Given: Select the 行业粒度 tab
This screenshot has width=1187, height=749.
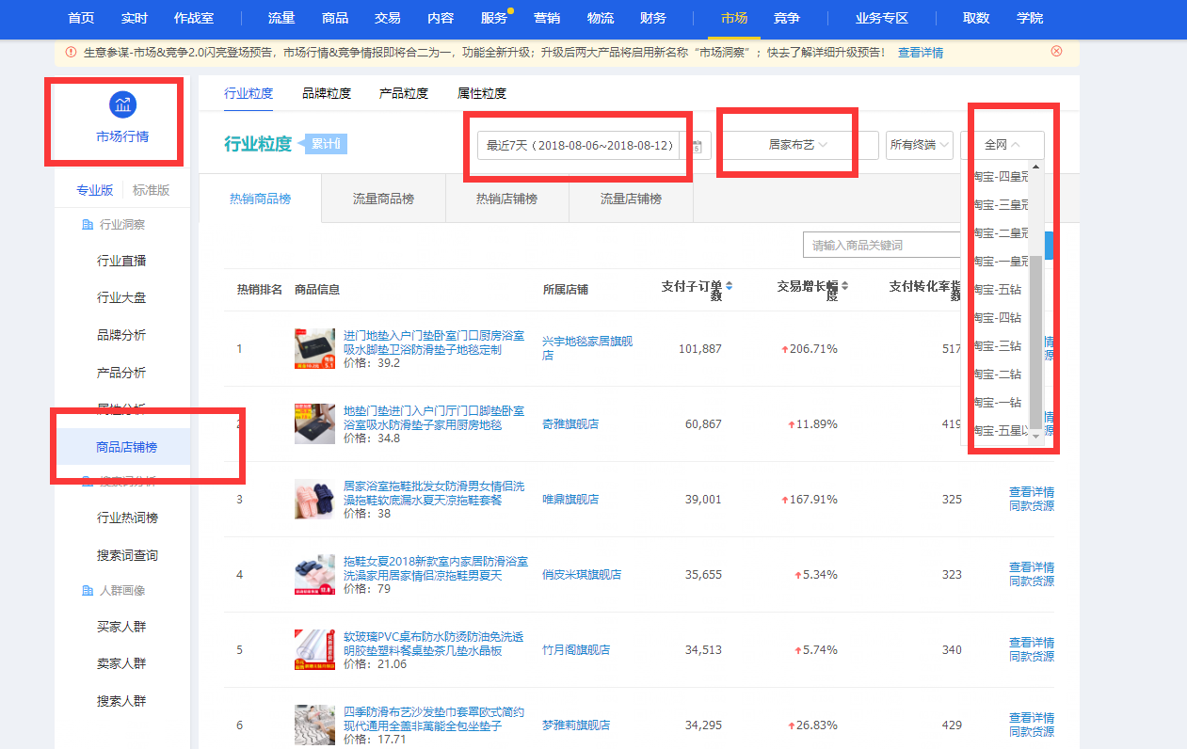Looking at the screenshot, I should [249, 93].
